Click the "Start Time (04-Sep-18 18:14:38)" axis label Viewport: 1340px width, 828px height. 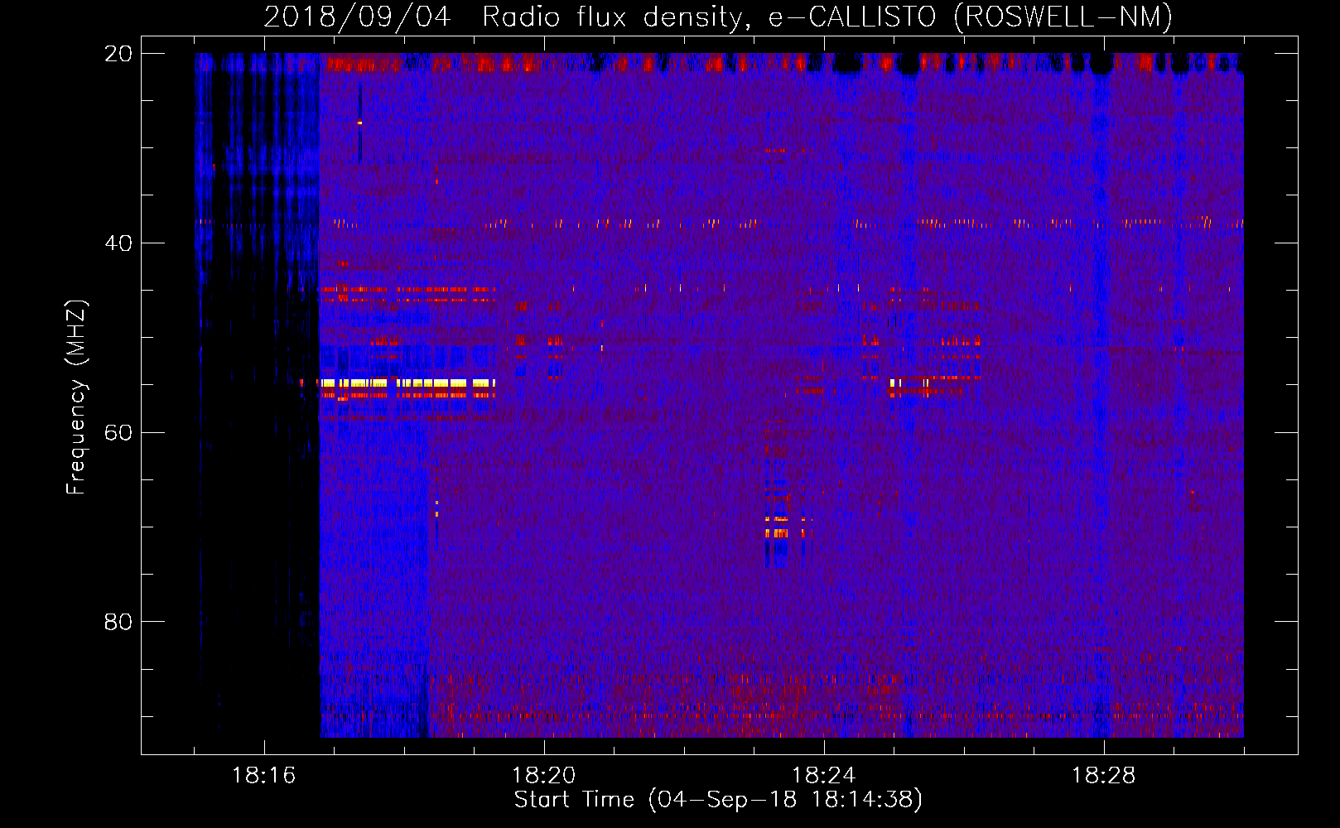[718, 800]
